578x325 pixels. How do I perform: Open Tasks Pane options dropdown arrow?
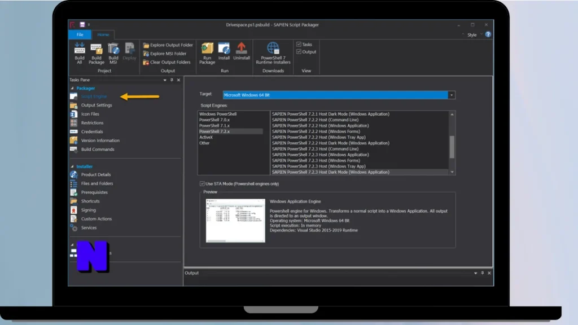point(165,80)
